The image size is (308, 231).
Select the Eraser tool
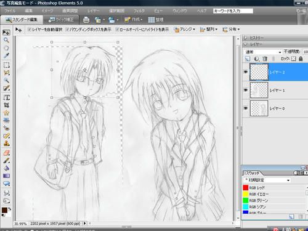point(6,153)
